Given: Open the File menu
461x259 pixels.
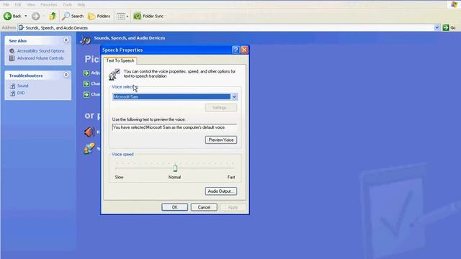Looking at the screenshot, I should (x=6, y=5).
